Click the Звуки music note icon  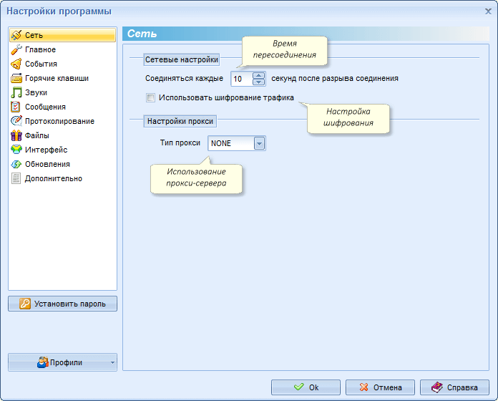[16, 92]
